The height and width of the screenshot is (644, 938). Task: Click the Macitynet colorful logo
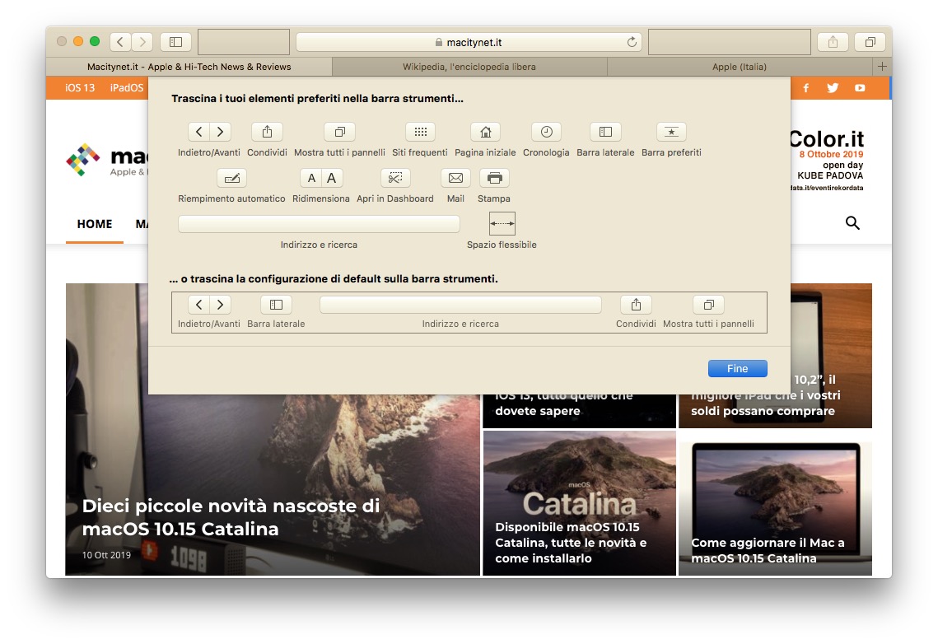83,160
